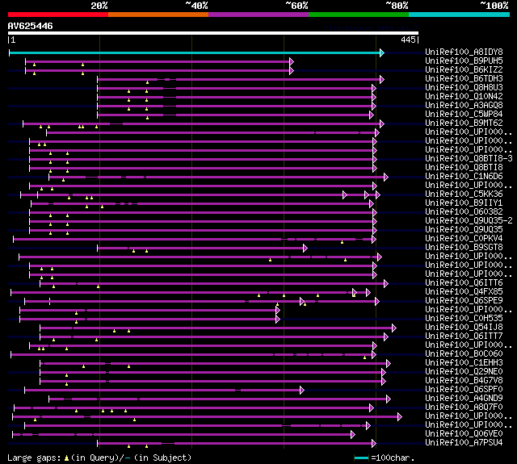517x464 pixels.
Task: Click hit label UniRef100_Q06VE0
Action: pos(464,434)
